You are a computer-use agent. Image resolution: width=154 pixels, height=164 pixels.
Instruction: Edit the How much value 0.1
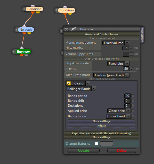pyautogui.click(x=126, y=48)
